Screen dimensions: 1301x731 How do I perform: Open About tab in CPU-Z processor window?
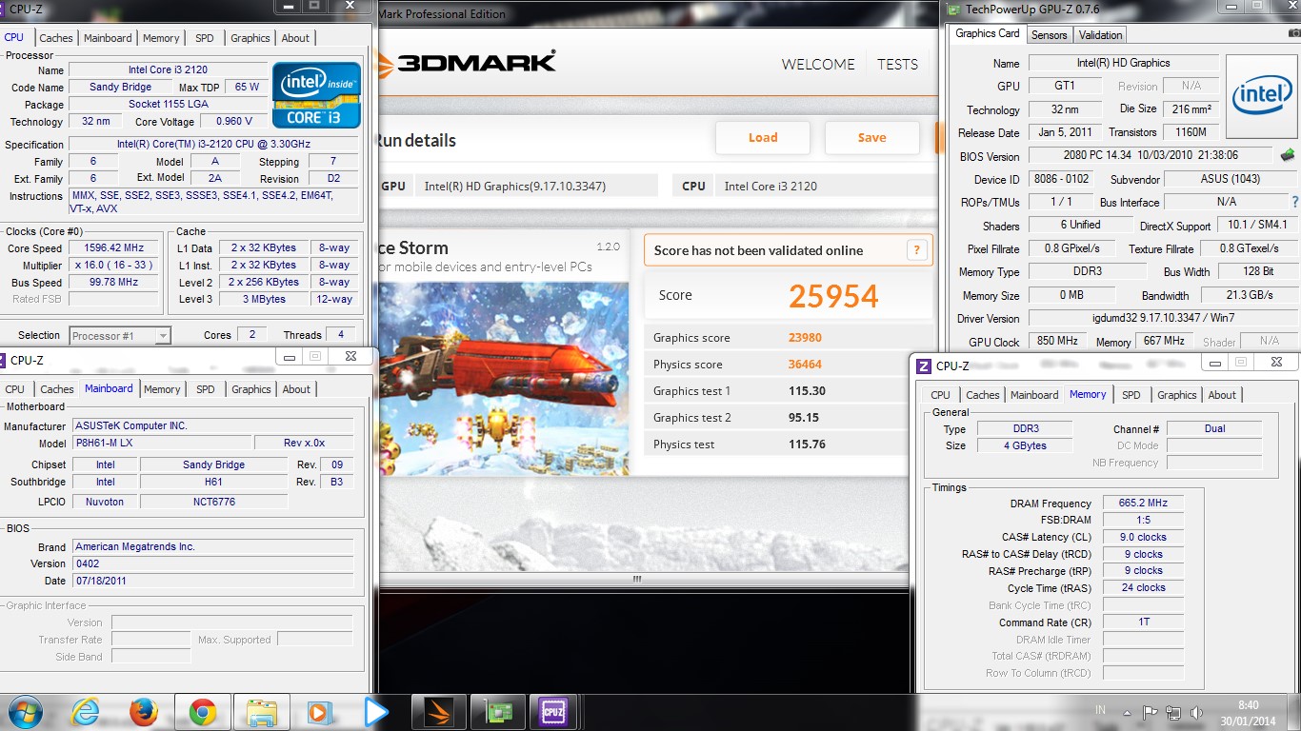click(x=295, y=38)
